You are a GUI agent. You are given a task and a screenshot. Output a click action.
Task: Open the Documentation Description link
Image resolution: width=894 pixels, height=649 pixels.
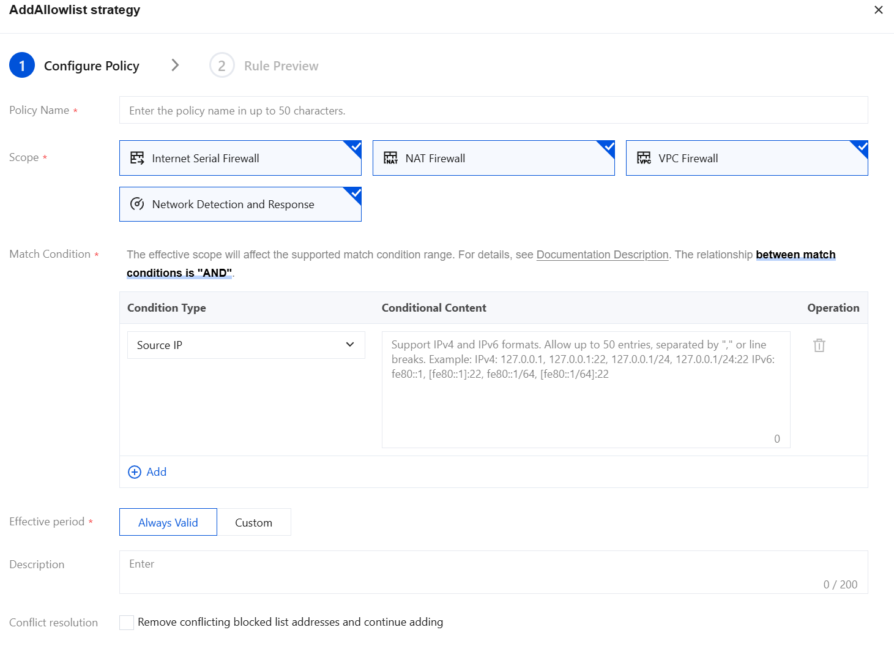coord(602,255)
